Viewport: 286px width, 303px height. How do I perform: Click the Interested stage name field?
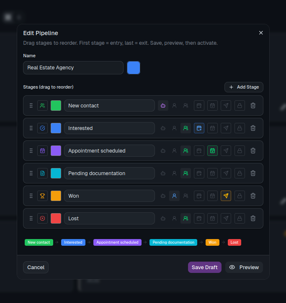[109, 128]
